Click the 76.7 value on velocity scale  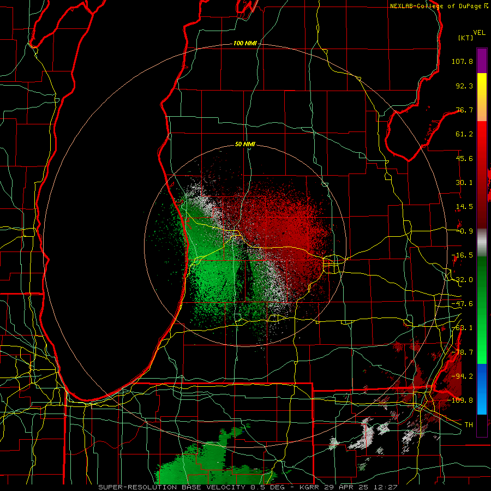(464, 110)
